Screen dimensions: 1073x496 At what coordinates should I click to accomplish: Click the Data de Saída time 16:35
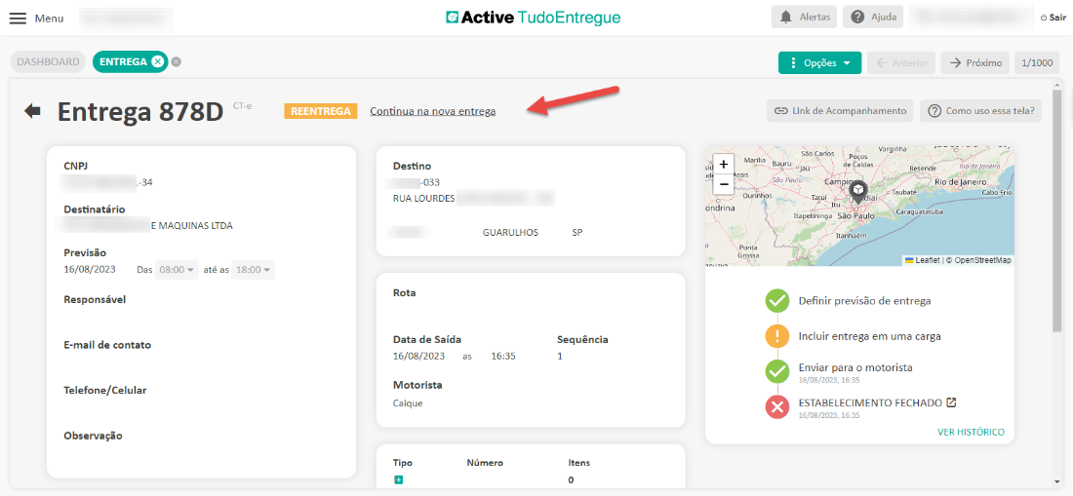point(503,356)
